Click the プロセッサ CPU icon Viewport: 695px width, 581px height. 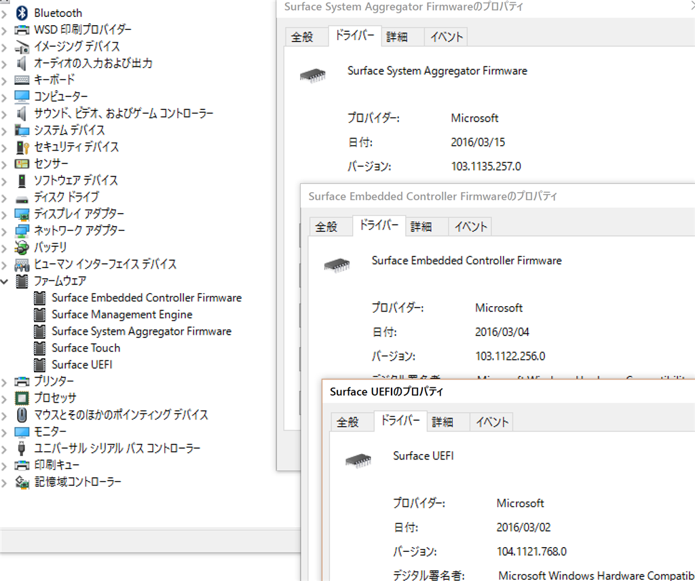pos(22,398)
